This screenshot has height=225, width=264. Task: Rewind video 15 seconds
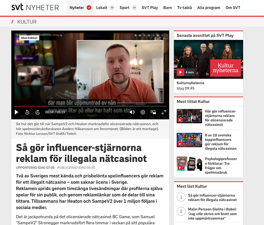pos(27,112)
